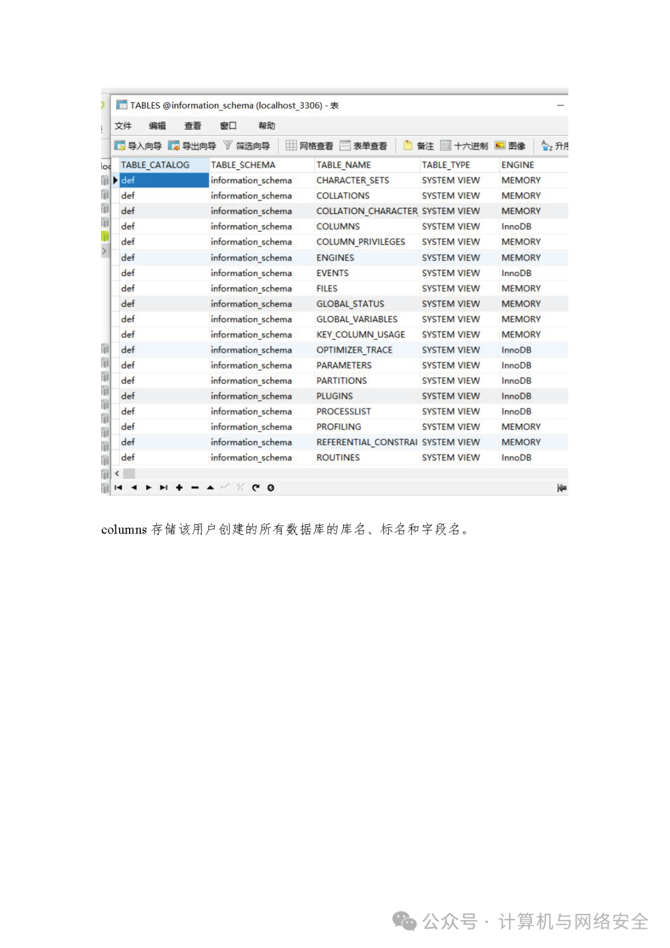
Task: Select the PARAMETERS cell
Action: [367, 365]
